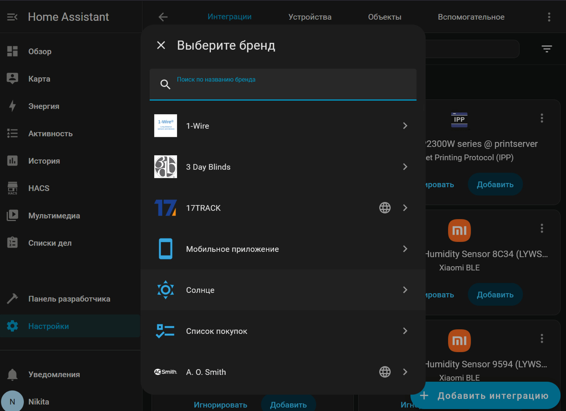Viewport: 566px width, 411px height.
Task: Switch to the Устройства tab
Action: (309, 17)
